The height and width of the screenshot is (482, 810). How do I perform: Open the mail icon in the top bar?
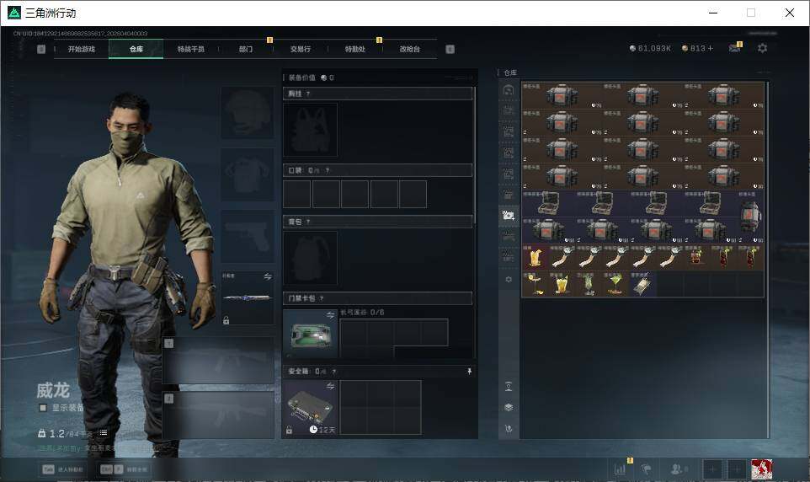click(x=734, y=48)
